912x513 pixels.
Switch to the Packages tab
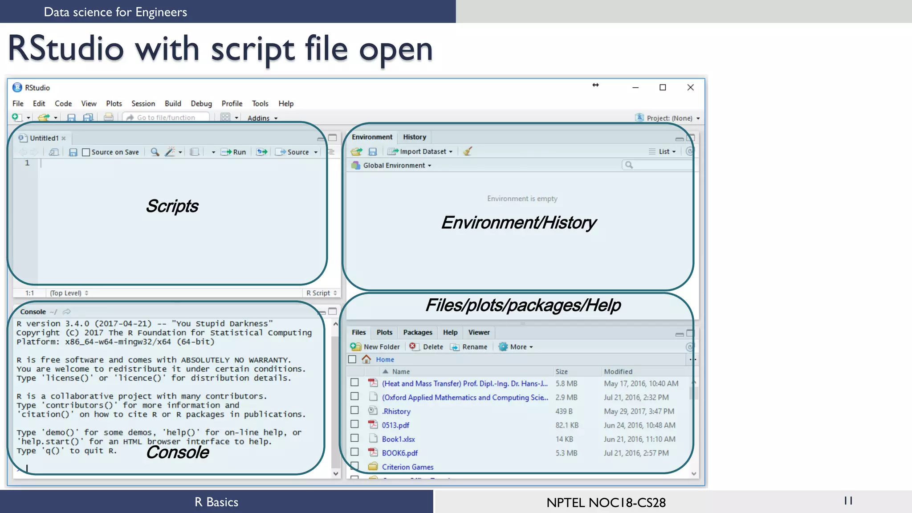(417, 332)
